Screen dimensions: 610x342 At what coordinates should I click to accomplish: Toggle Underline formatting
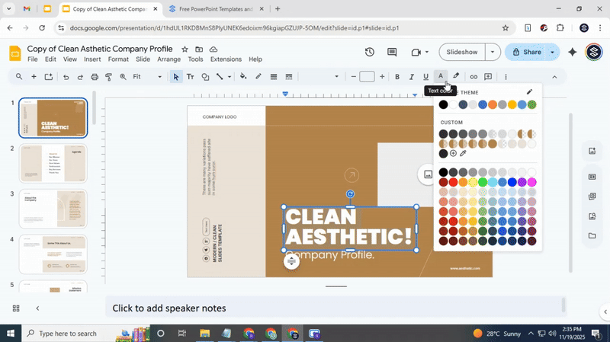coord(425,76)
